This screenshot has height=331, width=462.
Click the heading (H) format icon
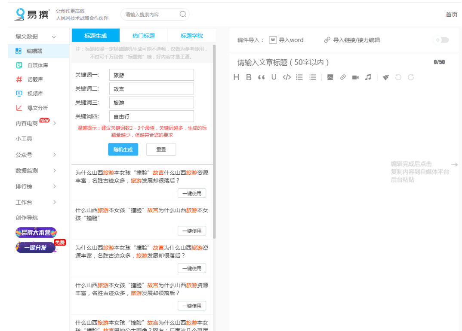(236, 77)
